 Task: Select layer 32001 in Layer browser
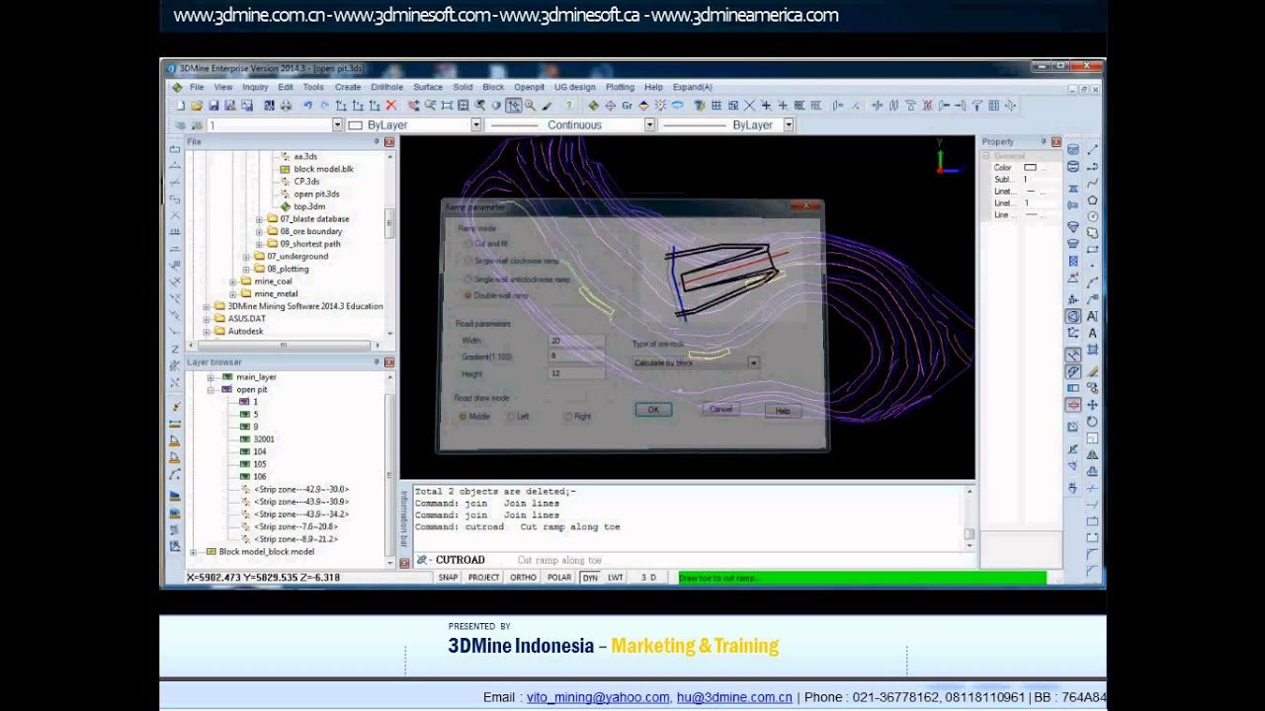pos(264,439)
